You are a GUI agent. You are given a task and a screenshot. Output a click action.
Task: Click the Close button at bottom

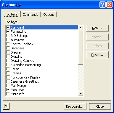pyautogui.click(x=100, y=106)
